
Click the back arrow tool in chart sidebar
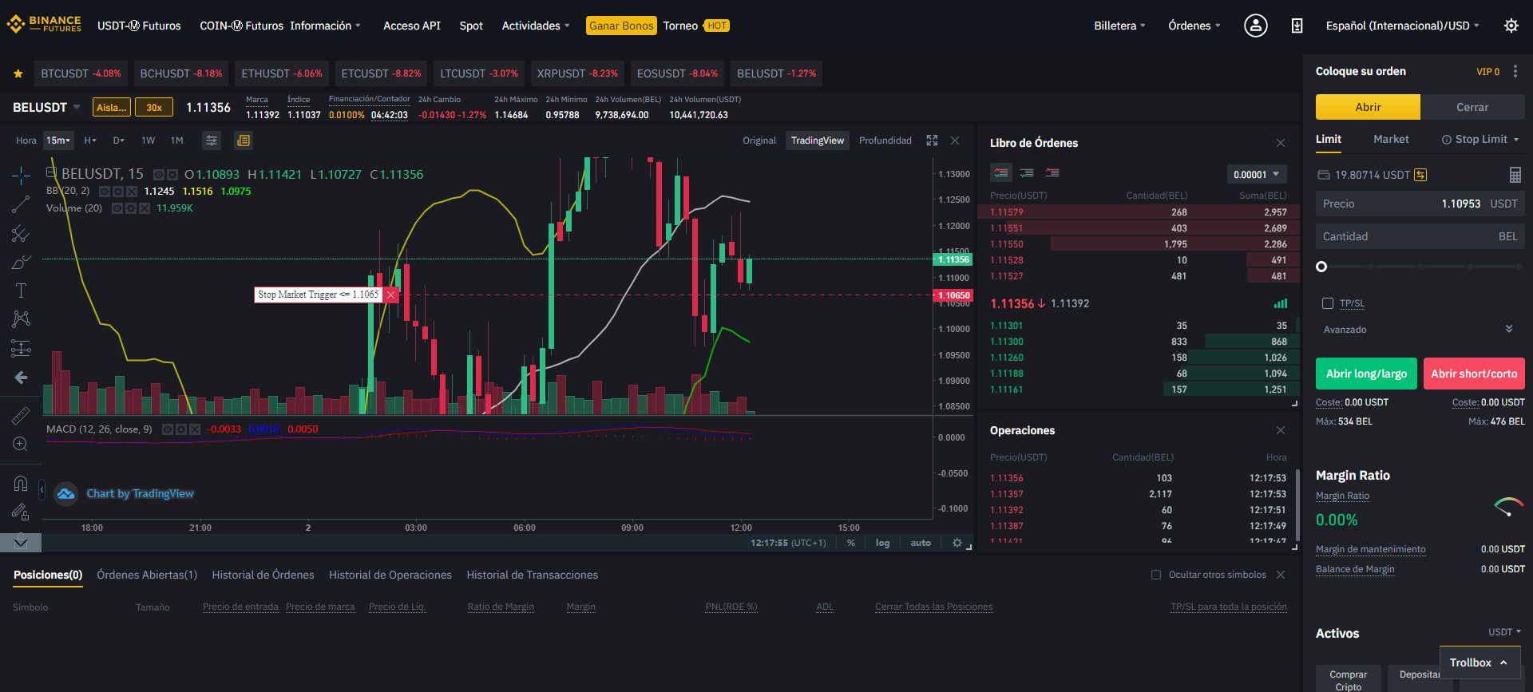pyautogui.click(x=21, y=377)
